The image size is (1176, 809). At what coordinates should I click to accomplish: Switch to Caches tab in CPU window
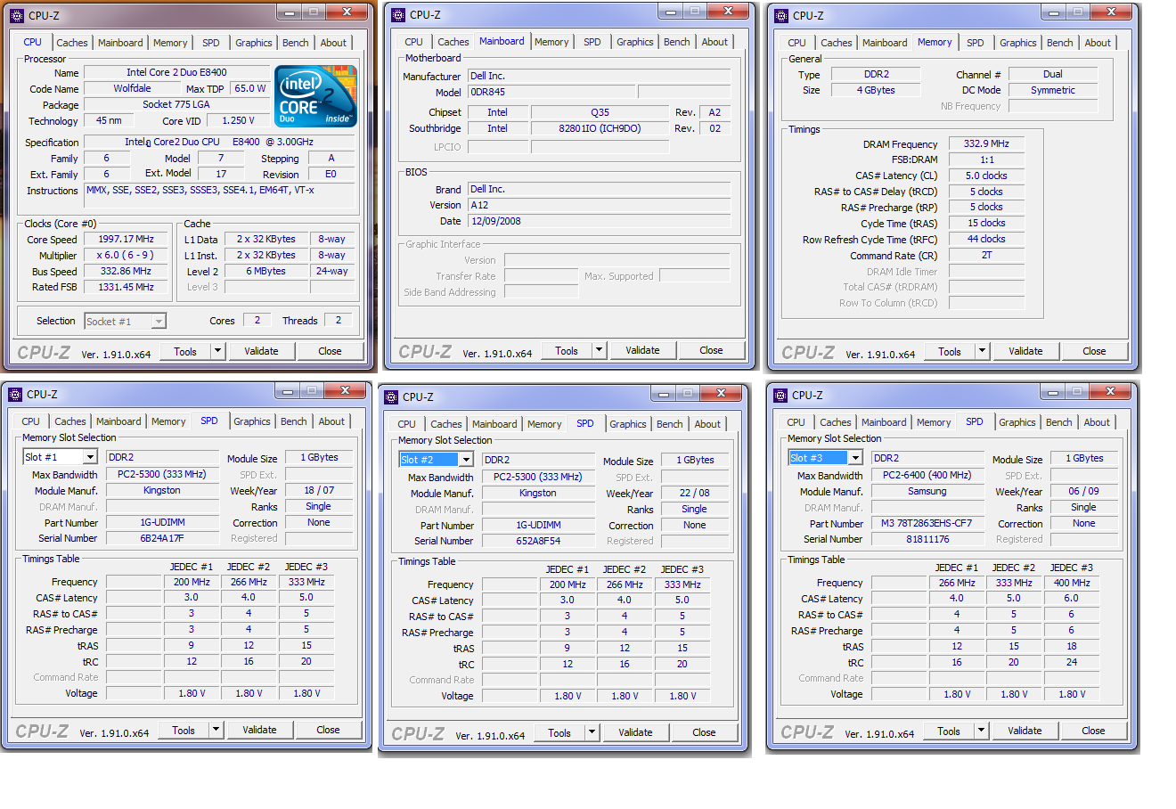coord(72,43)
